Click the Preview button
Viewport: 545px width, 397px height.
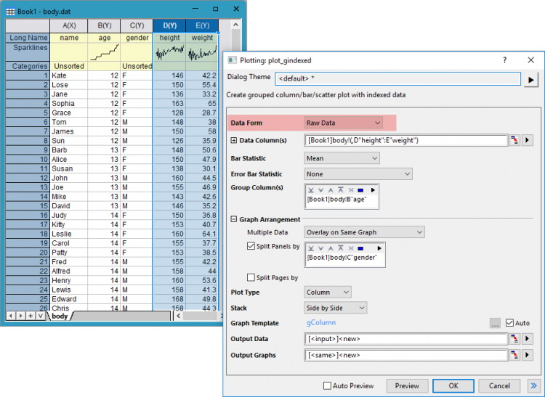(407, 386)
